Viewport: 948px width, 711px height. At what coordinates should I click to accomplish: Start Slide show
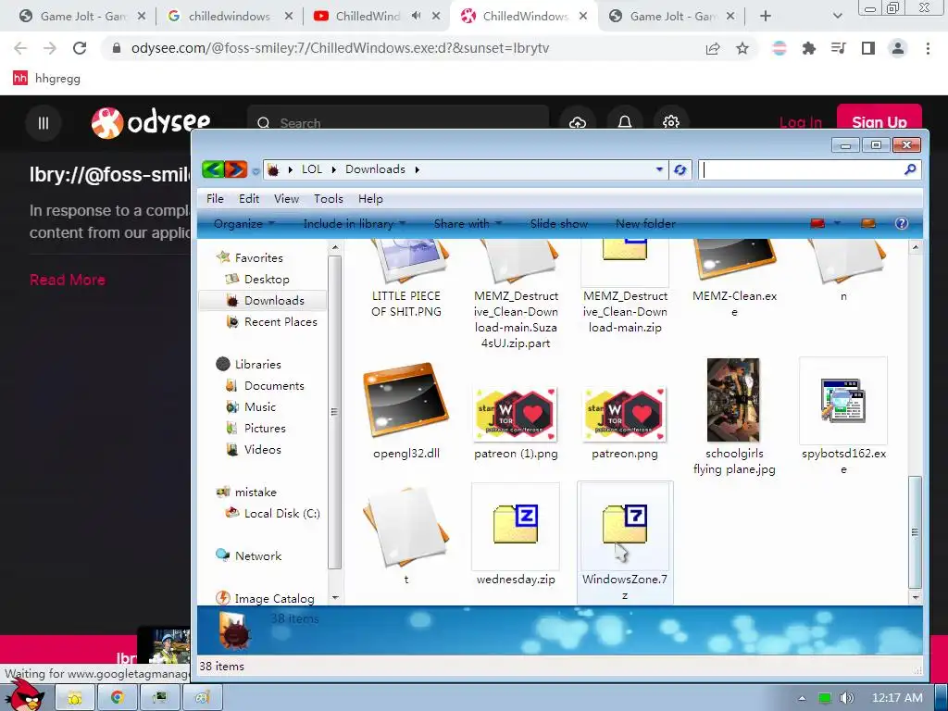point(558,224)
